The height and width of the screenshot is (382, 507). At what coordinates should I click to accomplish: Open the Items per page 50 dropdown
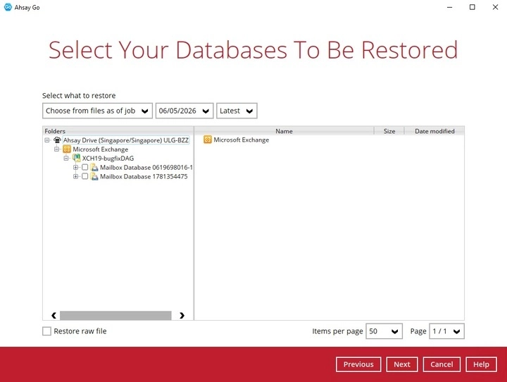coord(384,331)
